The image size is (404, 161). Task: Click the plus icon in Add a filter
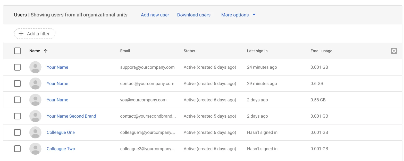click(x=21, y=34)
